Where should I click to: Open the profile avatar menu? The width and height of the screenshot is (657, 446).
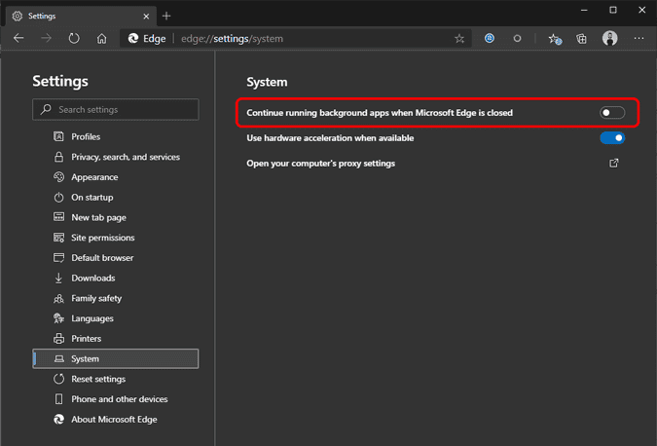coord(609,38)
